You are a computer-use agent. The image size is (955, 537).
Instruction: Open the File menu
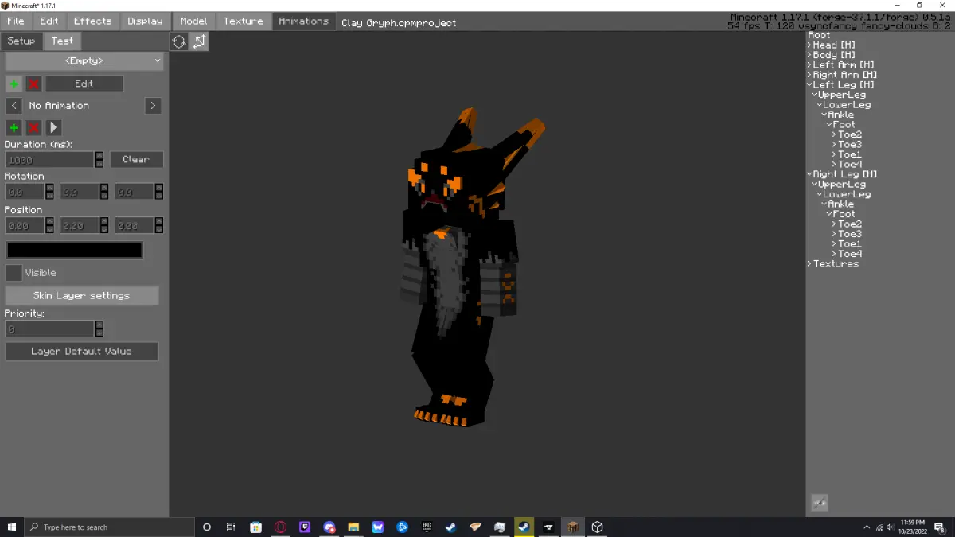point(15,21)
